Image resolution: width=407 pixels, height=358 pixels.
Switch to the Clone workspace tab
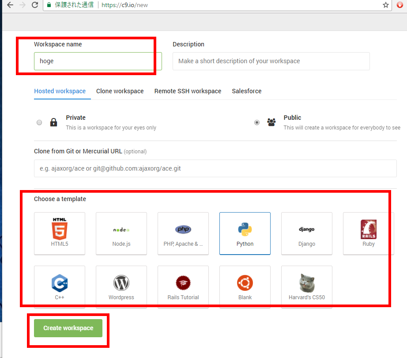coord(120,91)
